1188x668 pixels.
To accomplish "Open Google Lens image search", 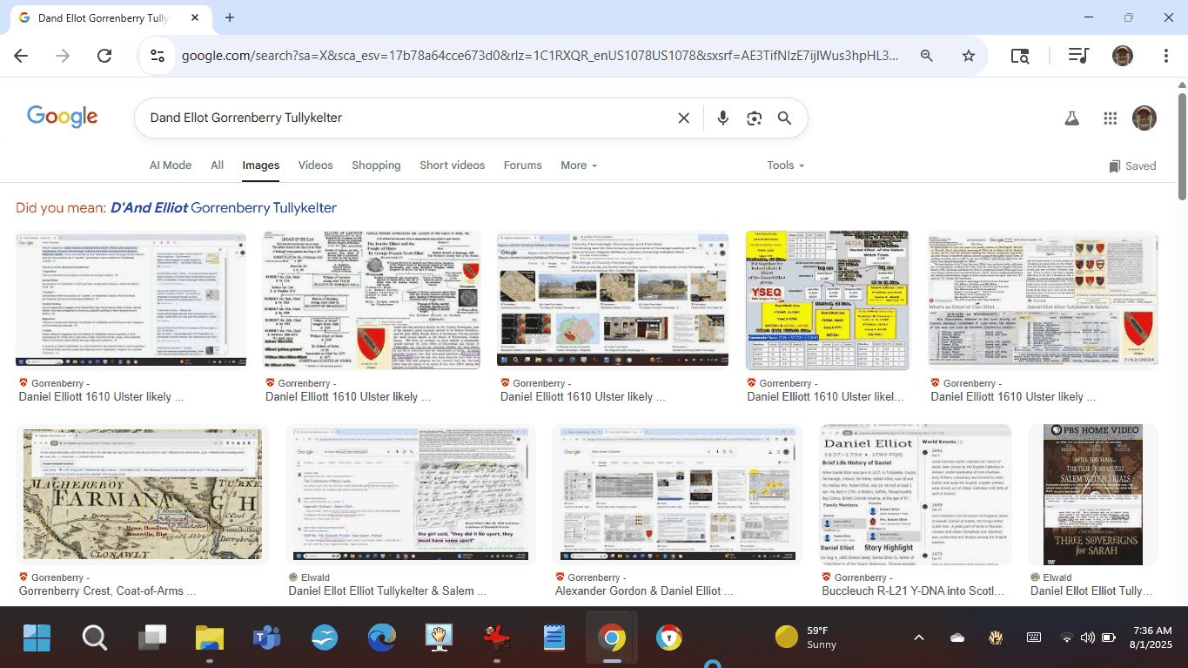I will tap(754, 118).
